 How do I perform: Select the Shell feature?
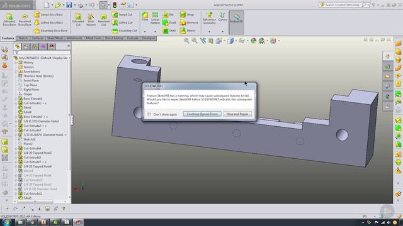coord(169,31)
